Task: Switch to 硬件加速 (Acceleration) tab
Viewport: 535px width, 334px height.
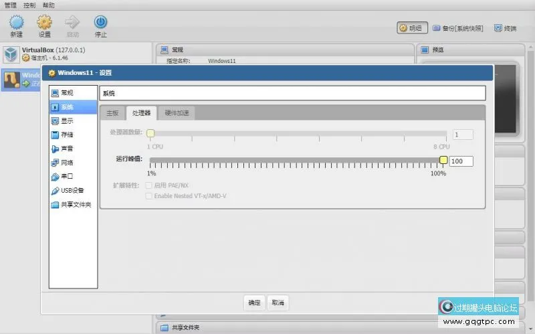Action: [x=177, y=113]
